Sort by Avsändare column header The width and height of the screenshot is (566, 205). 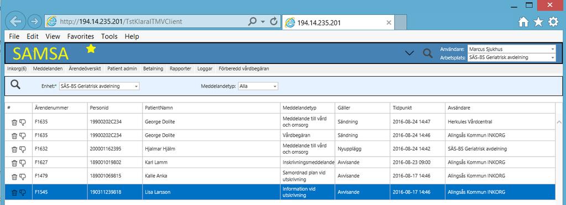click(500, 108)
